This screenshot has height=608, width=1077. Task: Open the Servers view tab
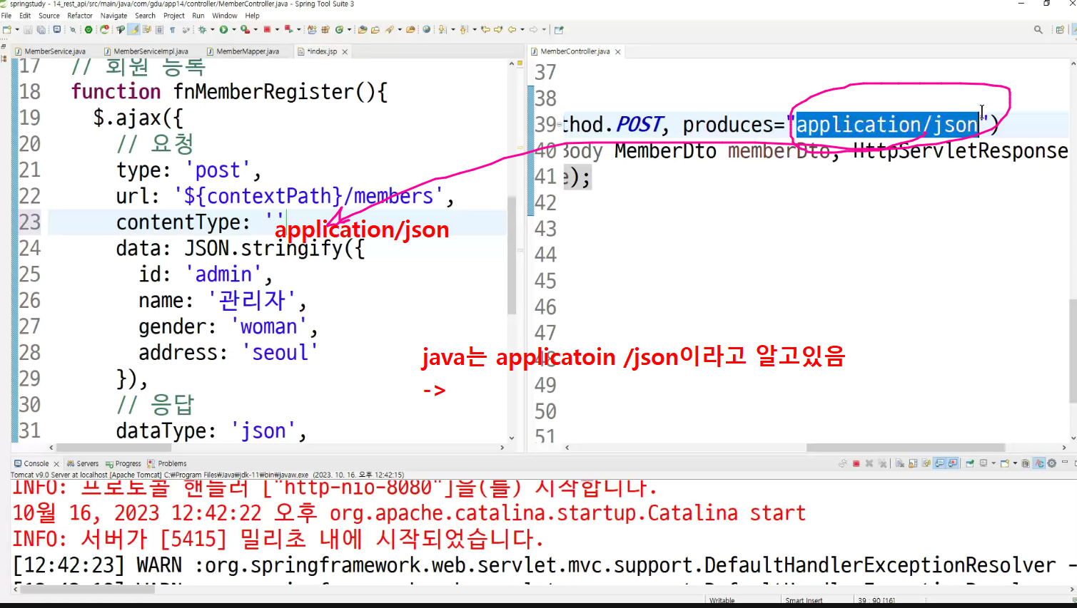(x=83, y=463)
